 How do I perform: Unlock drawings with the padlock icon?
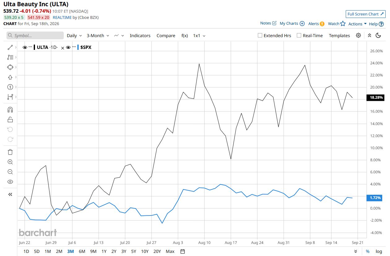click(10, 119)
